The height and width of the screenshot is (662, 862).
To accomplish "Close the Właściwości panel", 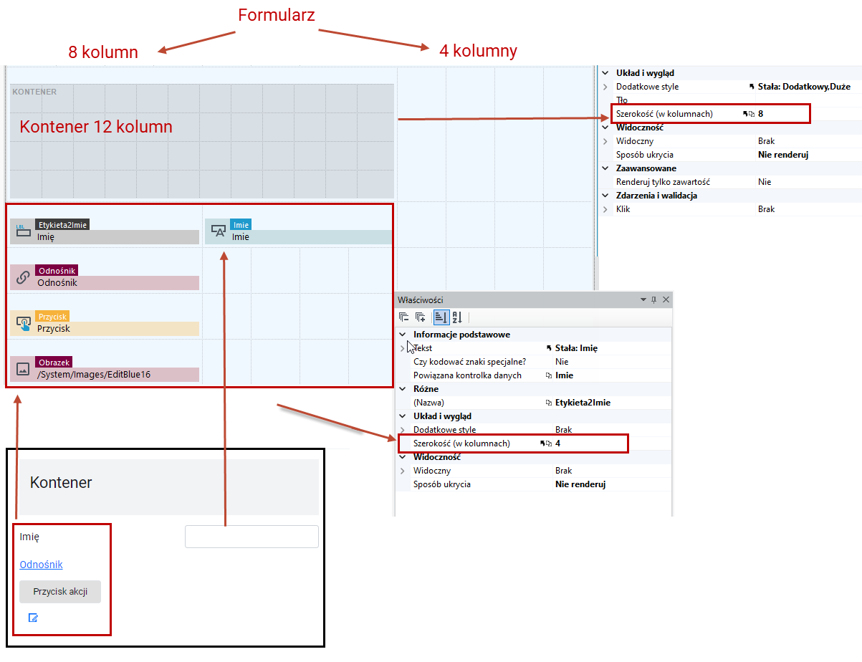I will 666,299.
